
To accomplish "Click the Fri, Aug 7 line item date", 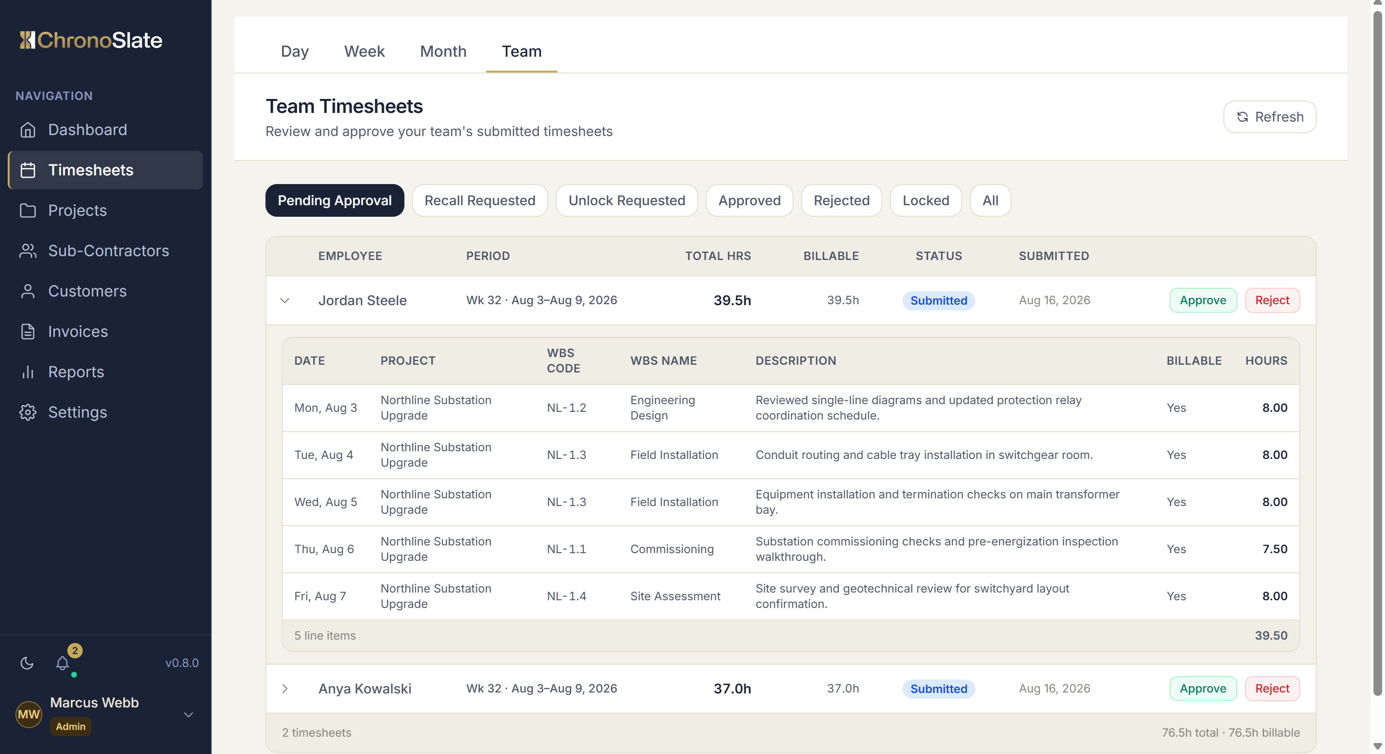I will tap(320, 596).
